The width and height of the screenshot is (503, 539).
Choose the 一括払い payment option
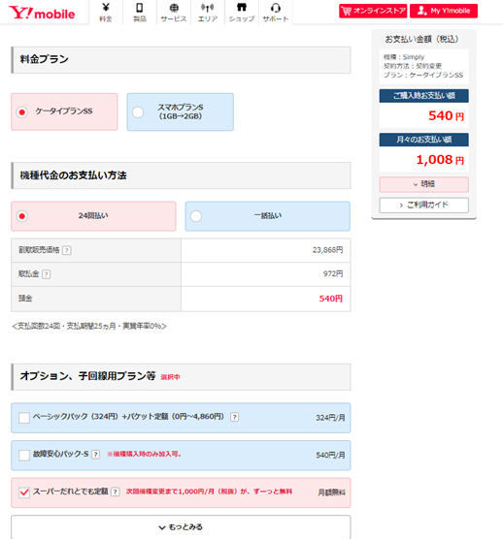click(x=267, y=216)
